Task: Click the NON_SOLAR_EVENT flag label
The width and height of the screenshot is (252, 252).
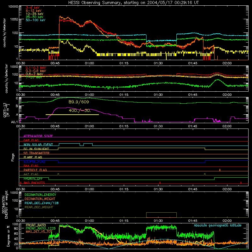Action: click(x=38, y=145)
